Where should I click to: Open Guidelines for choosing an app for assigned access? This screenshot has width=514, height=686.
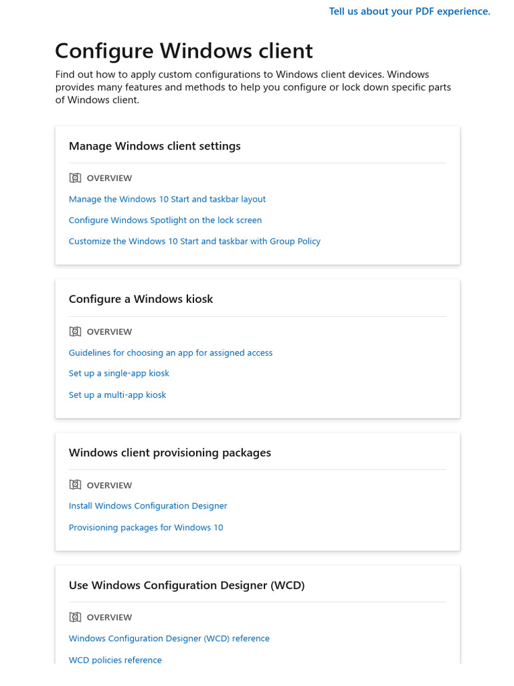pos(171,352)
